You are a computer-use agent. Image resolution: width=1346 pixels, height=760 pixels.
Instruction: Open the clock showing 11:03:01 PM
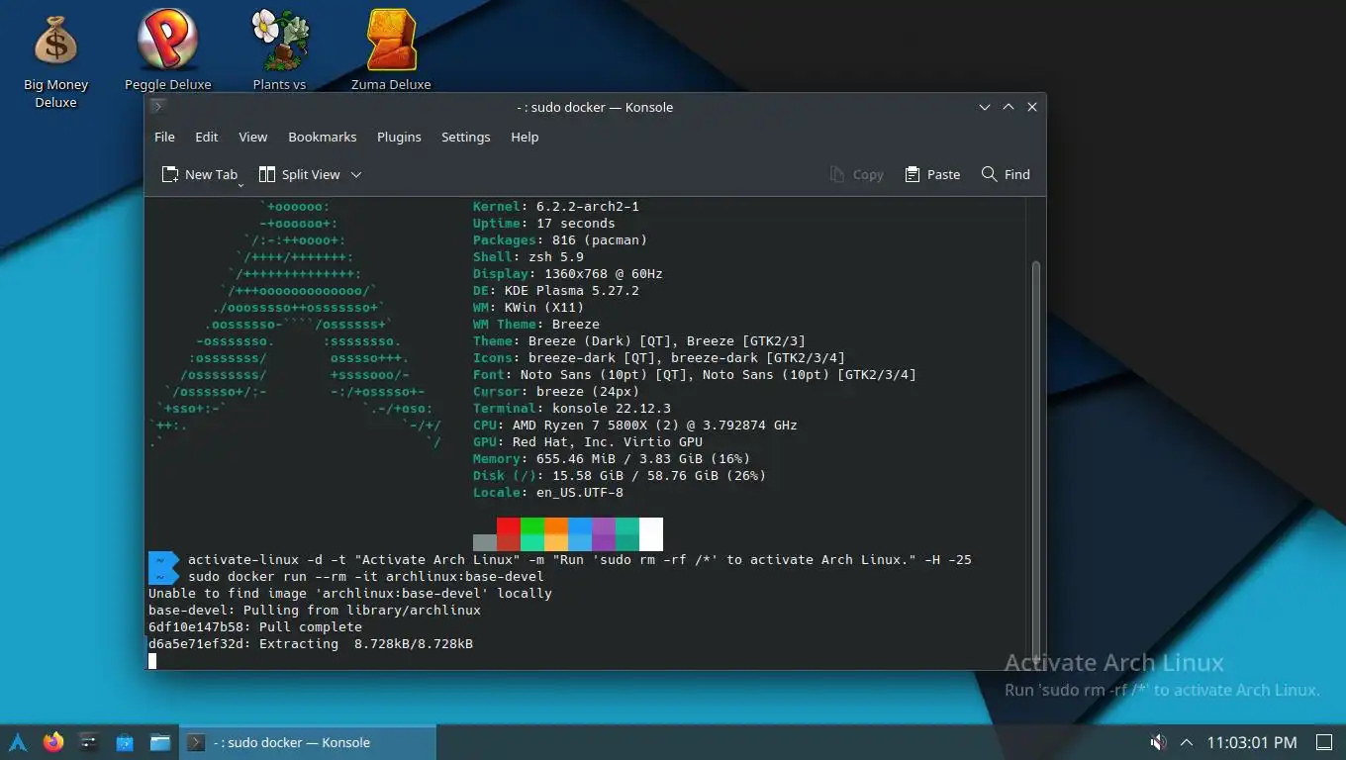(1252, 742)
